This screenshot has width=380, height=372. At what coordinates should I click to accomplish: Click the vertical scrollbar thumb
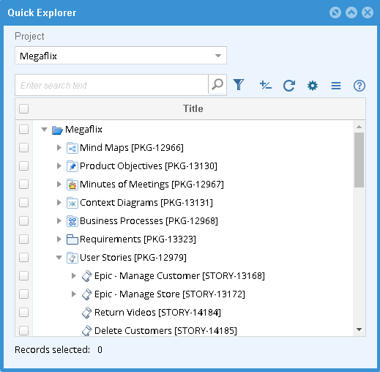pyautogui.click(x=359, y=160)
